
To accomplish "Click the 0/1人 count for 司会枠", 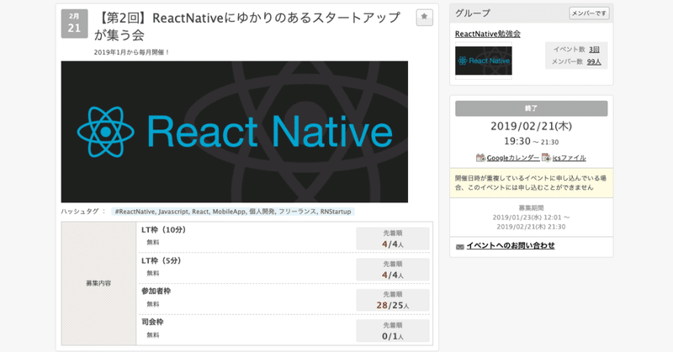I will pos(393,336).
